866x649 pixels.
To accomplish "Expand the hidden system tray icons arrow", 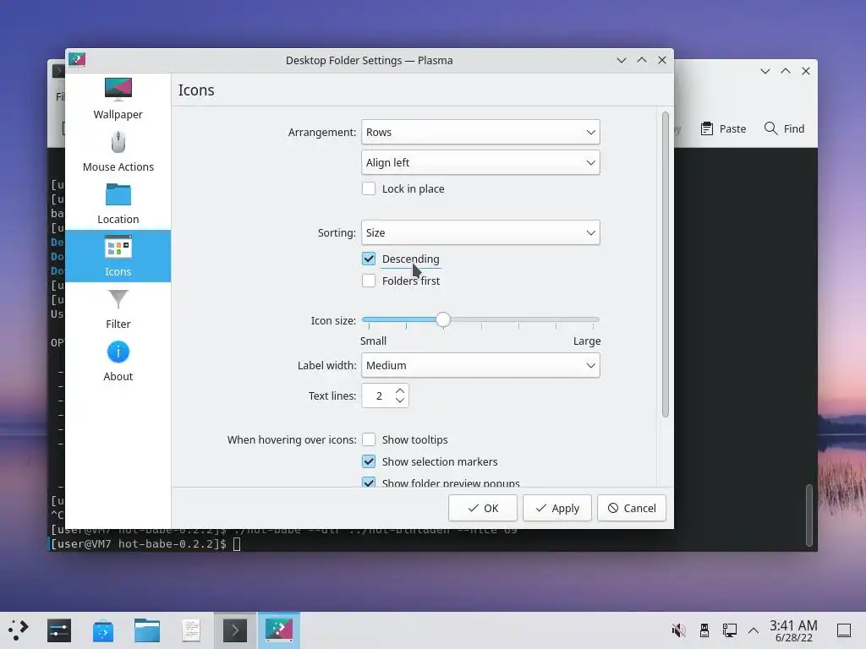I will tap(754, 630).
